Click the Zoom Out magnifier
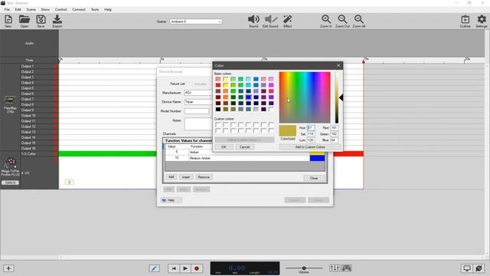490x276 pixels. [x=342, y=19]
